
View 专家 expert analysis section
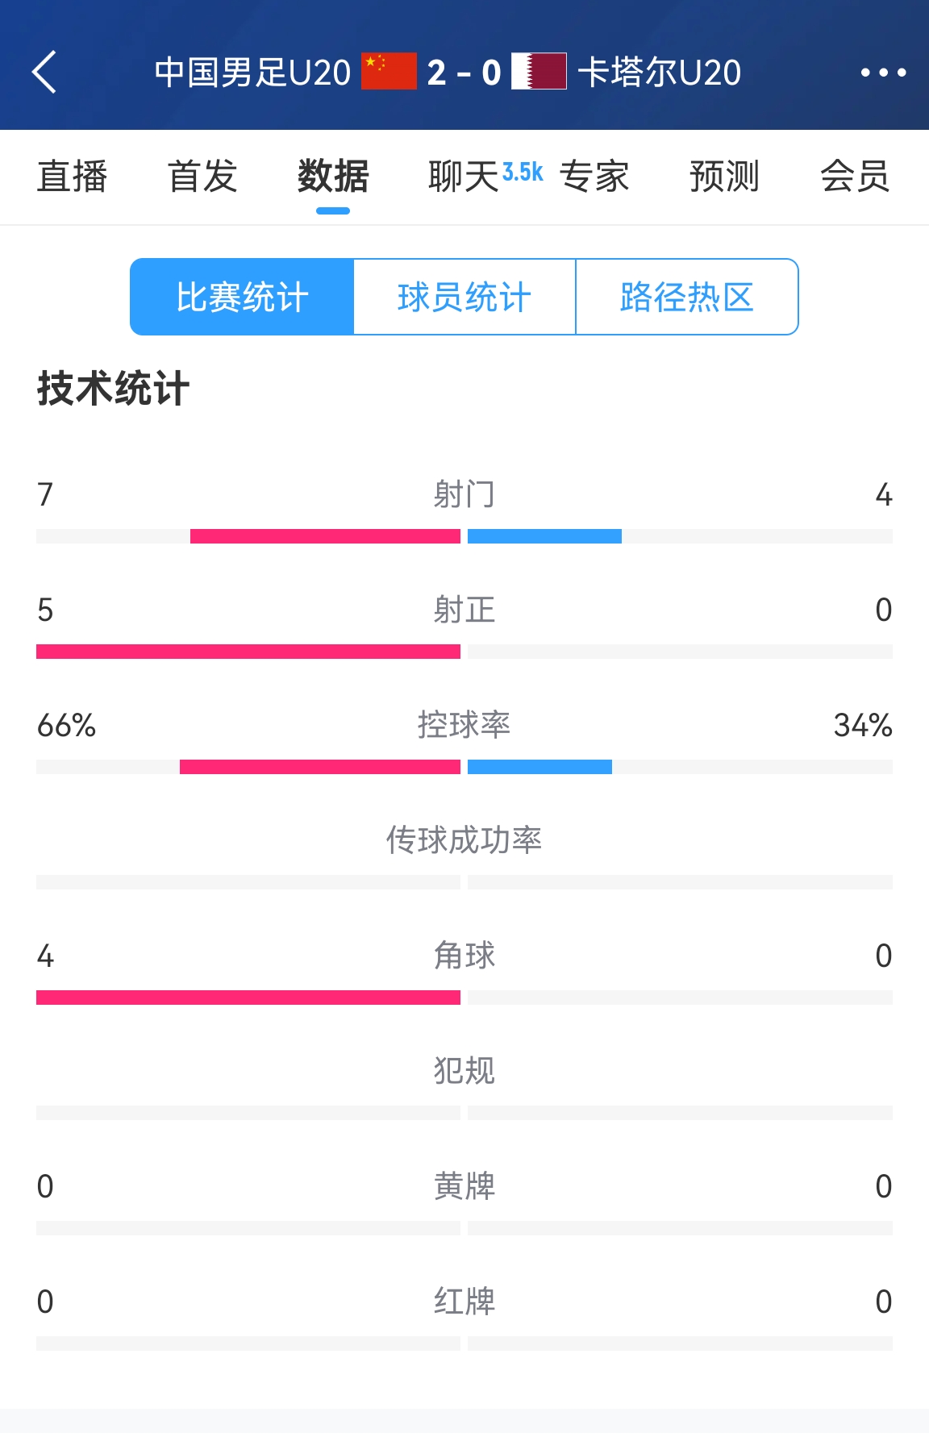[x=594, y=177]
